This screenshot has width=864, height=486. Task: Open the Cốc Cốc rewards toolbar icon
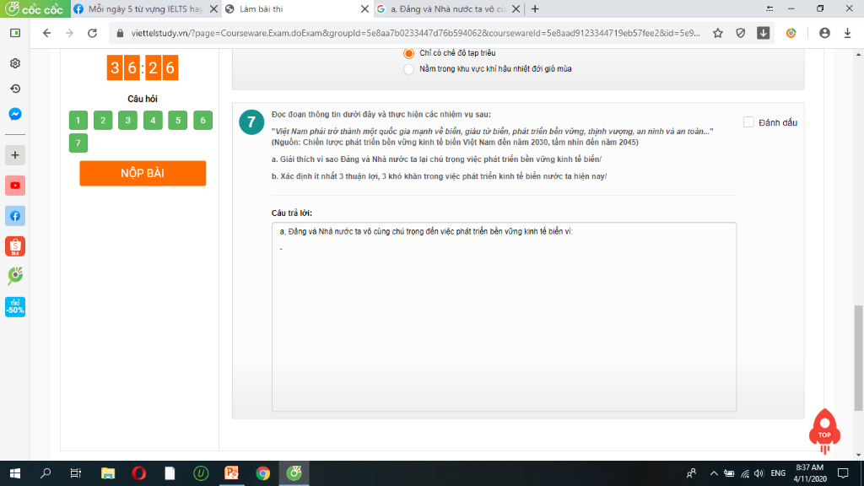pyautogui.click(x=791, y=33)
